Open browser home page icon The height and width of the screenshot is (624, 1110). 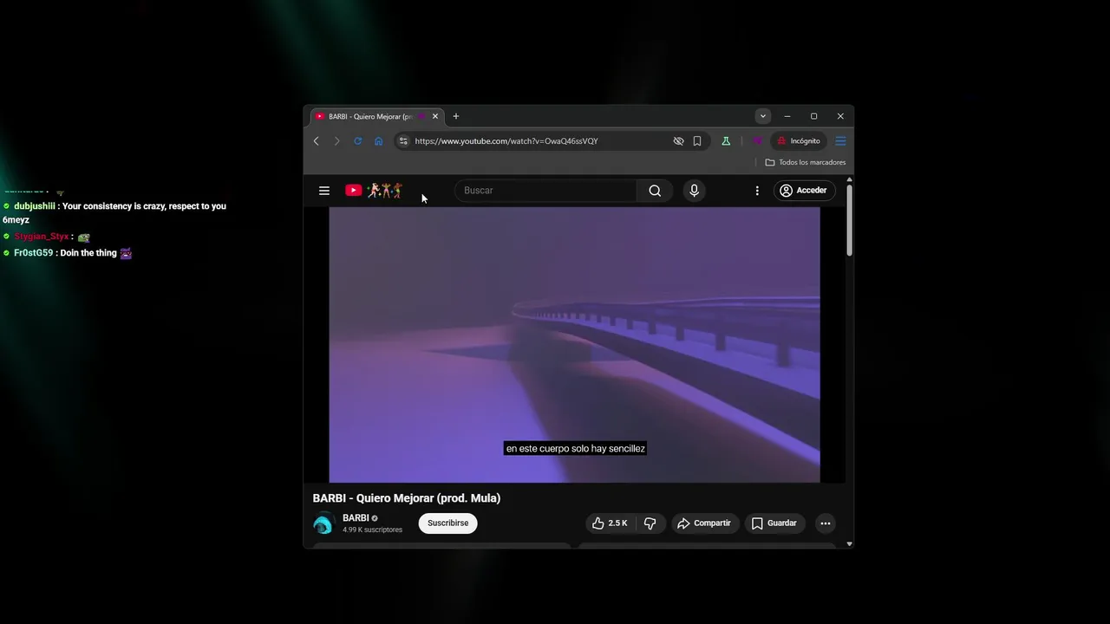(x=379, y=141)
